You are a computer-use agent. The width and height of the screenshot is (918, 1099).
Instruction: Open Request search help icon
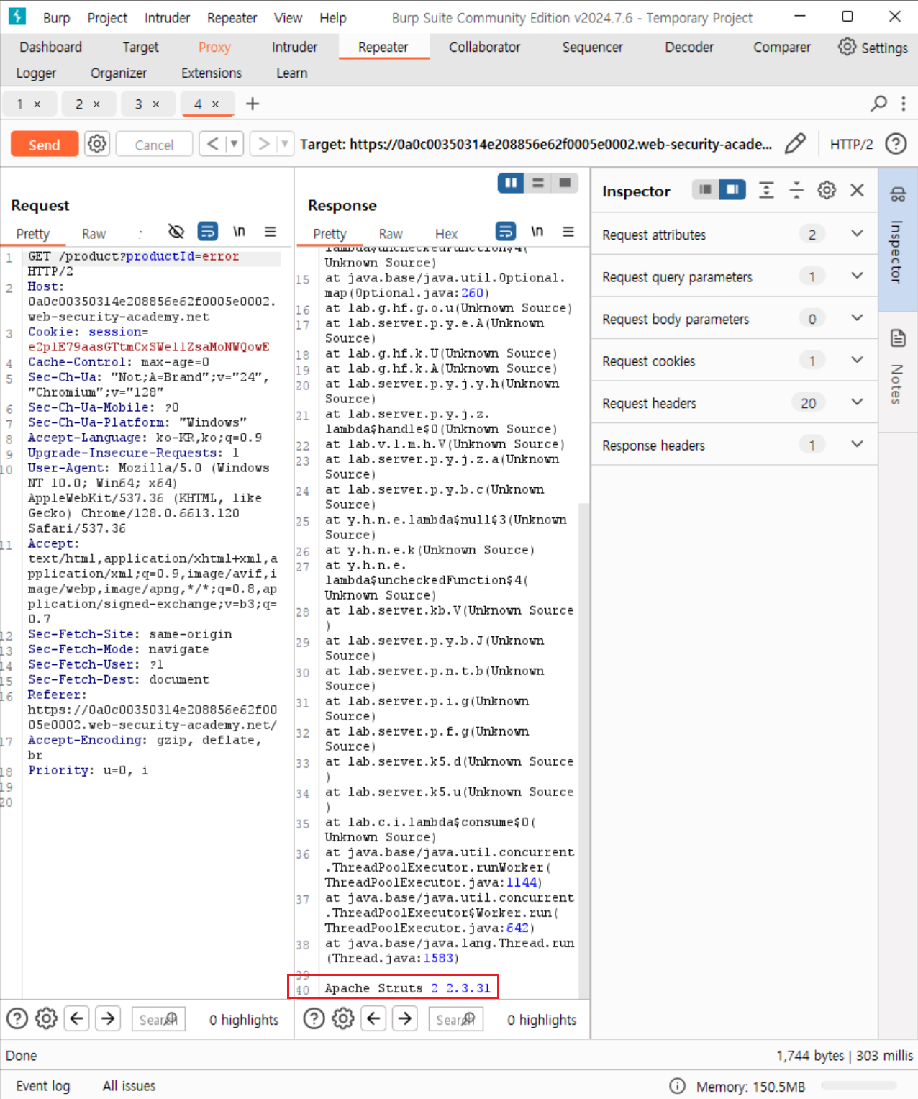(x=17, y=1018)
